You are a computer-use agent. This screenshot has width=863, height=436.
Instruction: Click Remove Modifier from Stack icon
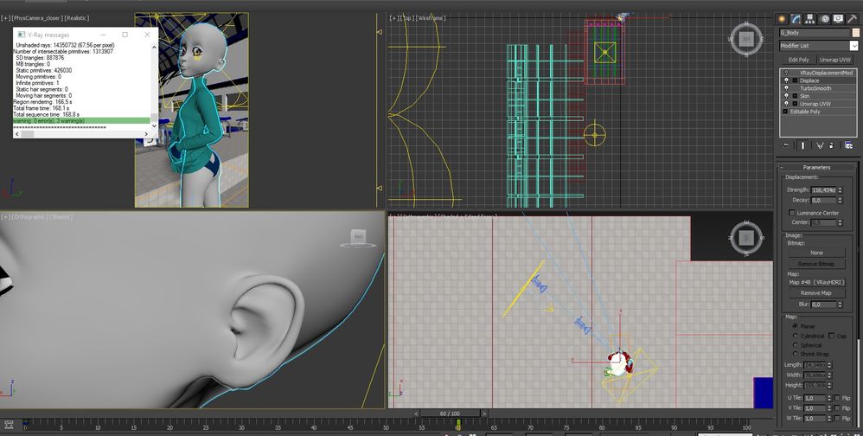831,145
